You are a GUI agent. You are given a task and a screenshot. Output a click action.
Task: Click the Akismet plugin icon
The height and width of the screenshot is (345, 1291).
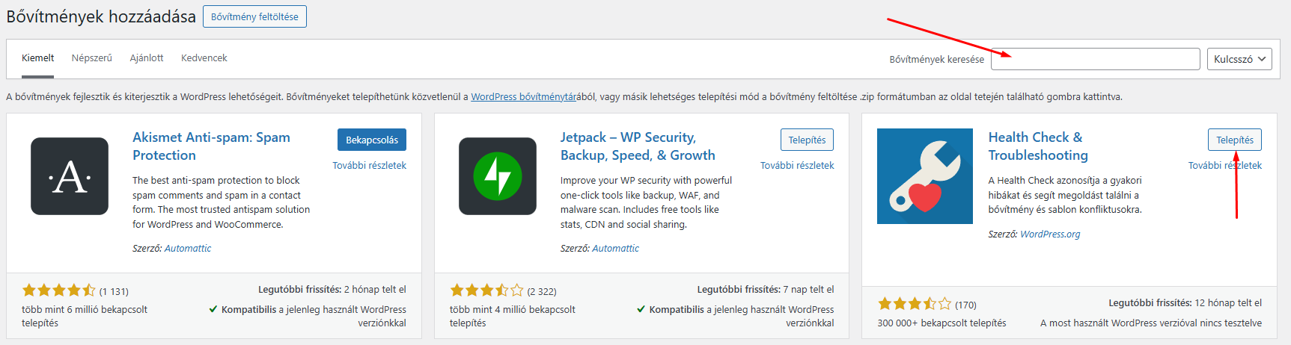(x=70, y=176)
